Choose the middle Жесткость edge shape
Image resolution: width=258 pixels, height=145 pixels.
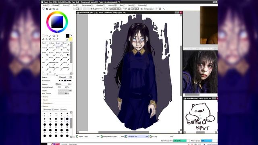coord(65,81)
